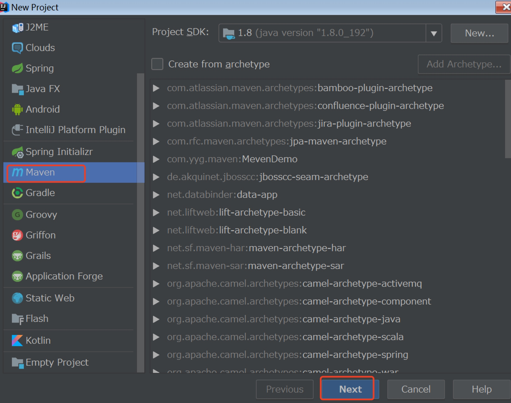Choose the Kotlin logo icon
This screenshot has height=403, width=511.
[17, 340]
